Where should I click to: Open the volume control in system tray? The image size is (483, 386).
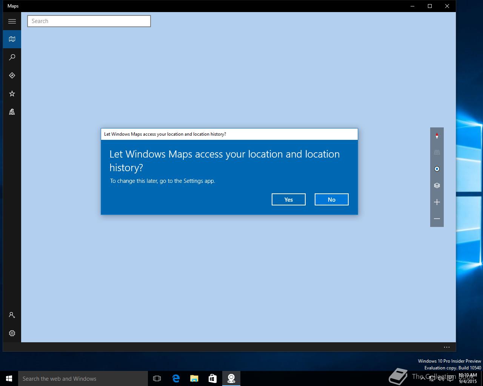point(441,379)
